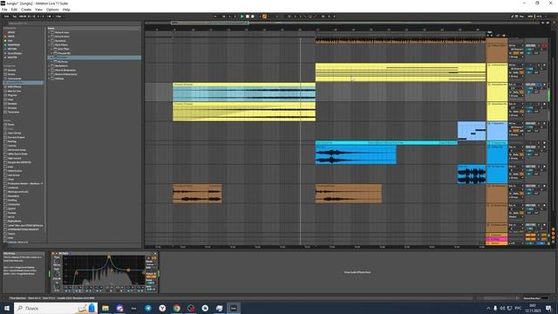Select Plug-ins category in browser

pyautogui.click(x=12, y=95)
